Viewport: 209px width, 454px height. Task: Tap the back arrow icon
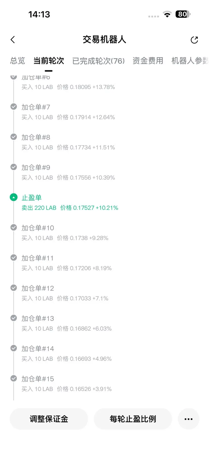tap(13, 40)
